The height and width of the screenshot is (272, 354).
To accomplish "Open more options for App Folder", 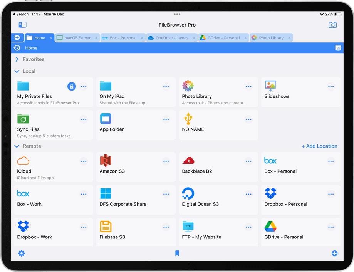I will tap(166, 119).
